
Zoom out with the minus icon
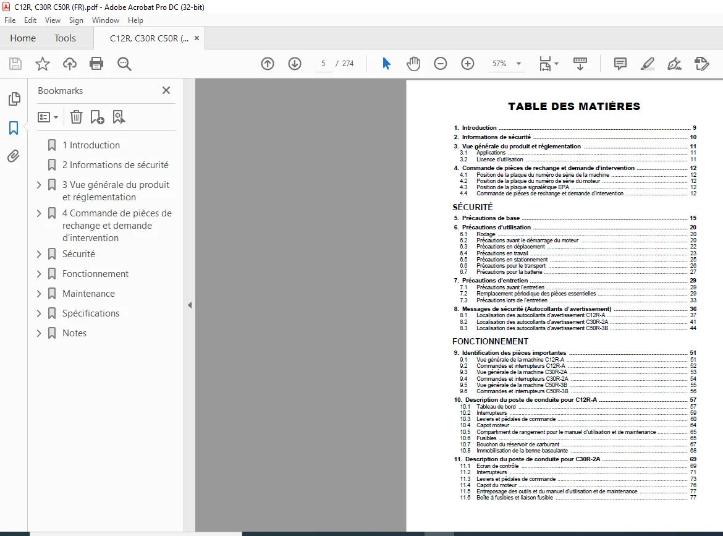point(441,64)
